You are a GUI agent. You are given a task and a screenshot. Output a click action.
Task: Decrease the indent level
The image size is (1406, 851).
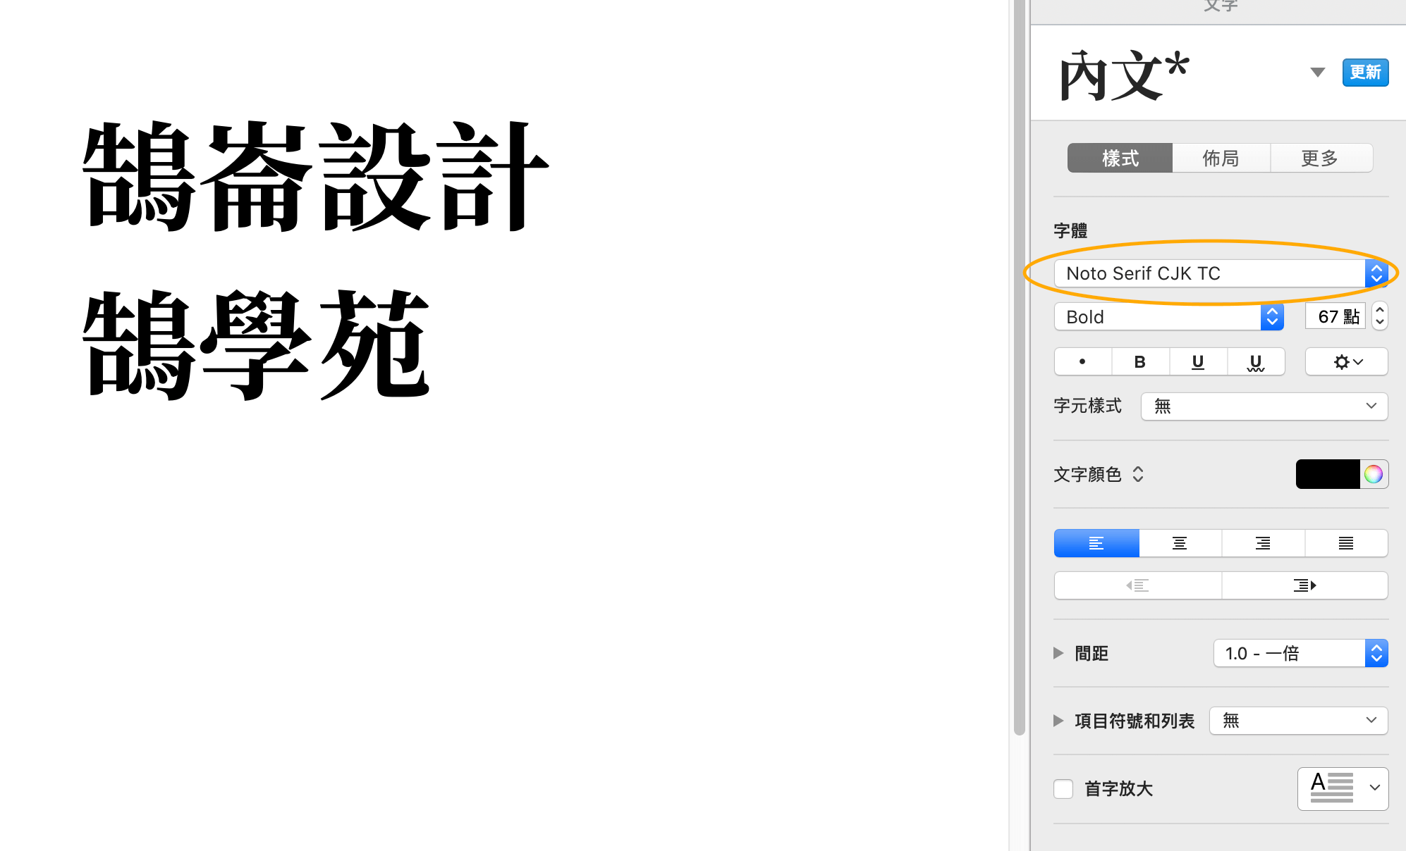1137,585
